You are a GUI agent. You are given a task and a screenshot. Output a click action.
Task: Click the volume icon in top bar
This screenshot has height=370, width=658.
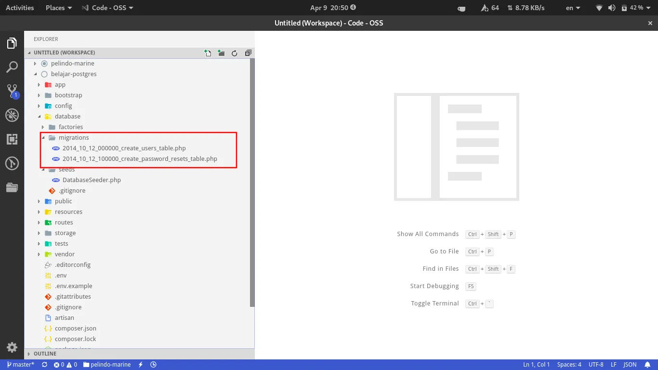pos(612,8)
